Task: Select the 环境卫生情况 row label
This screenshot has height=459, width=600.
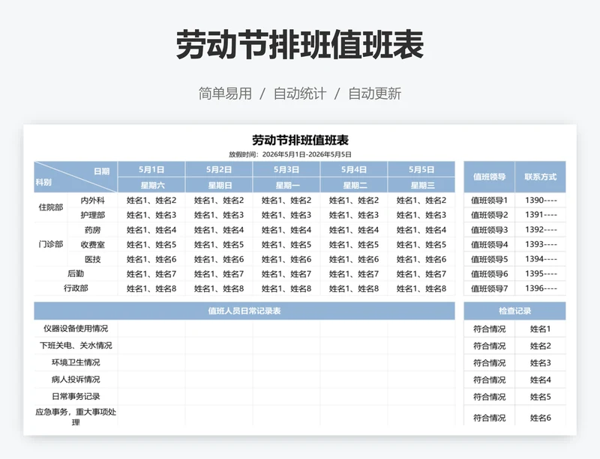Action: [76, 362]
